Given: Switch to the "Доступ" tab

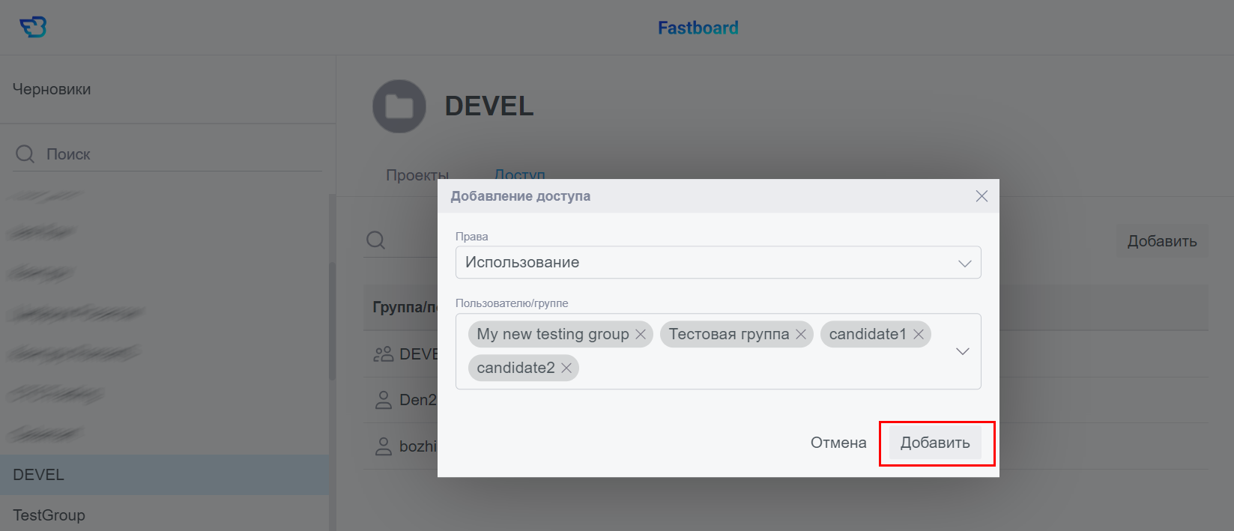Looking at the screenshot, I should click(519, 173).
